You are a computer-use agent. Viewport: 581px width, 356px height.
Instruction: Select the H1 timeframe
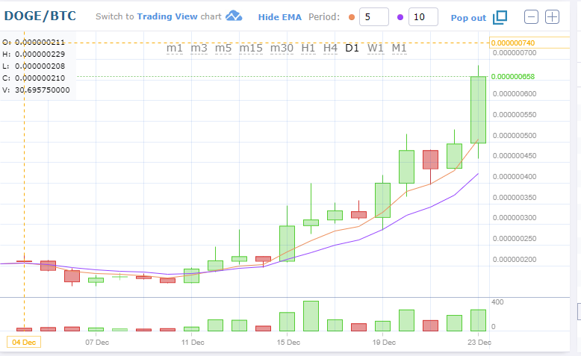308,49
